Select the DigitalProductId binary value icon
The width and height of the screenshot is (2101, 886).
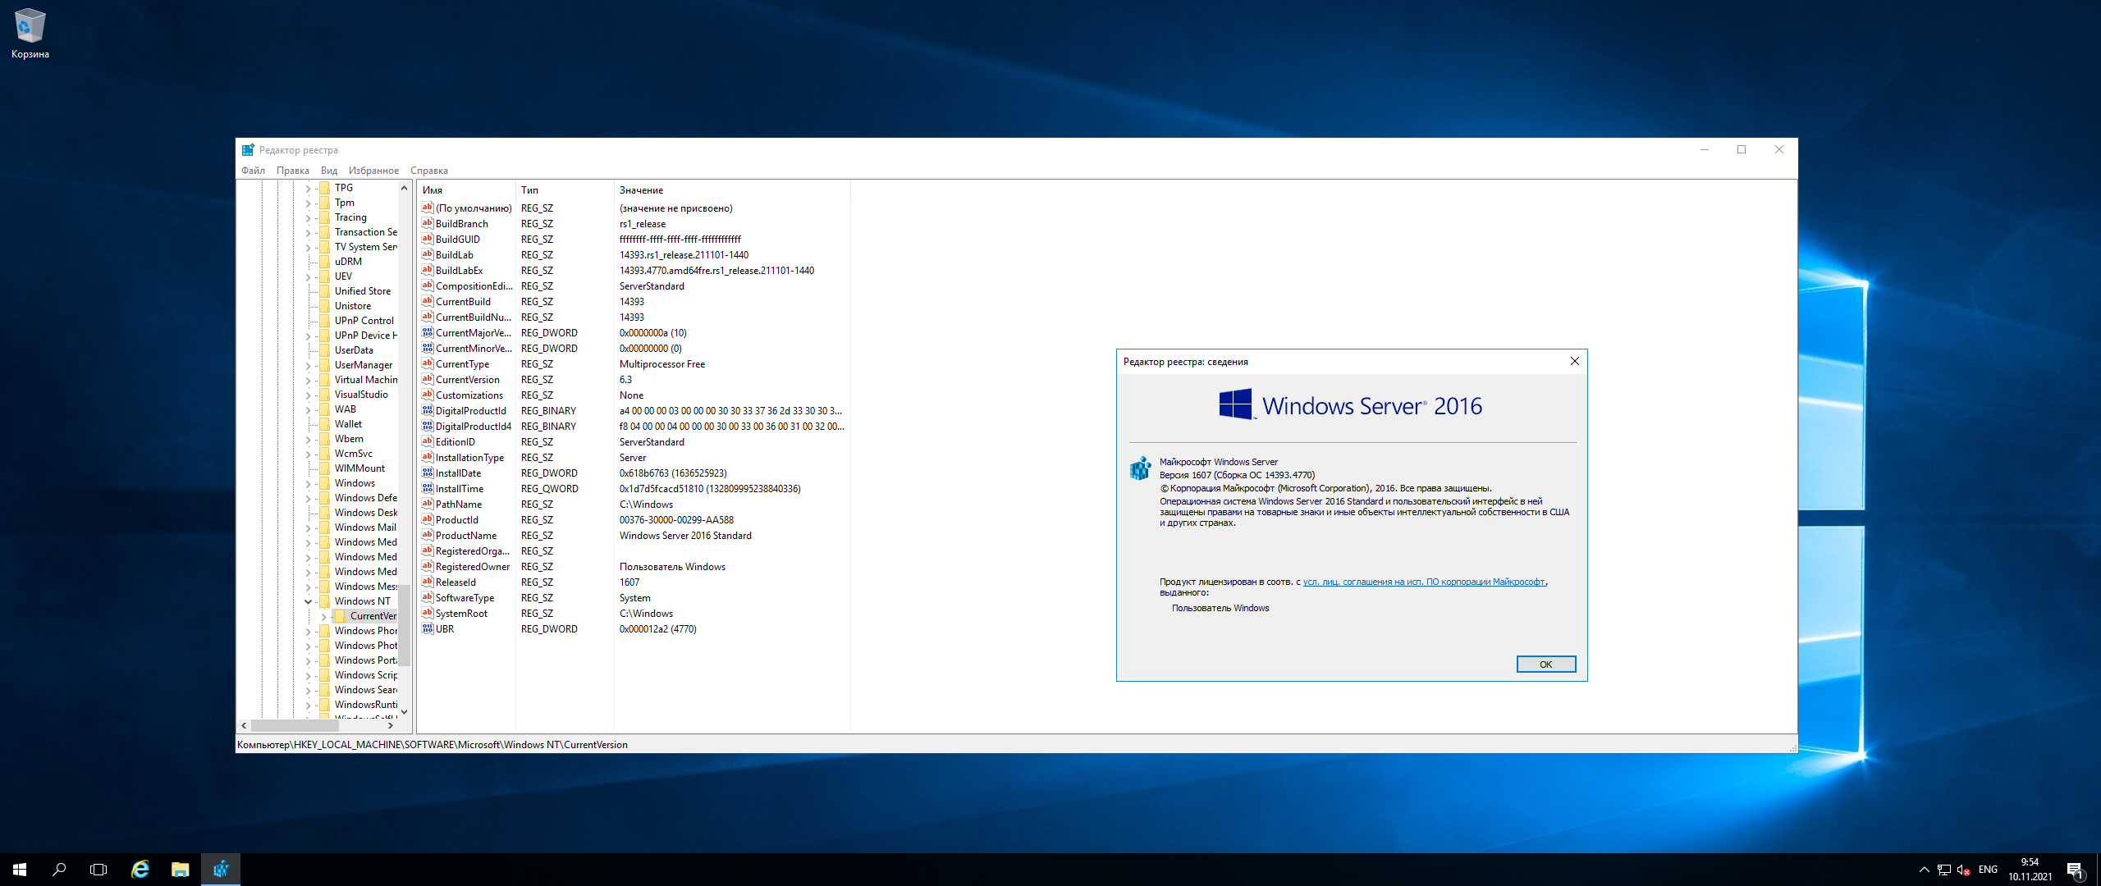point(427,410)
